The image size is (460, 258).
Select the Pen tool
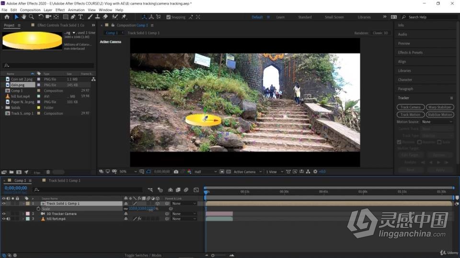(x=73, y=17)
